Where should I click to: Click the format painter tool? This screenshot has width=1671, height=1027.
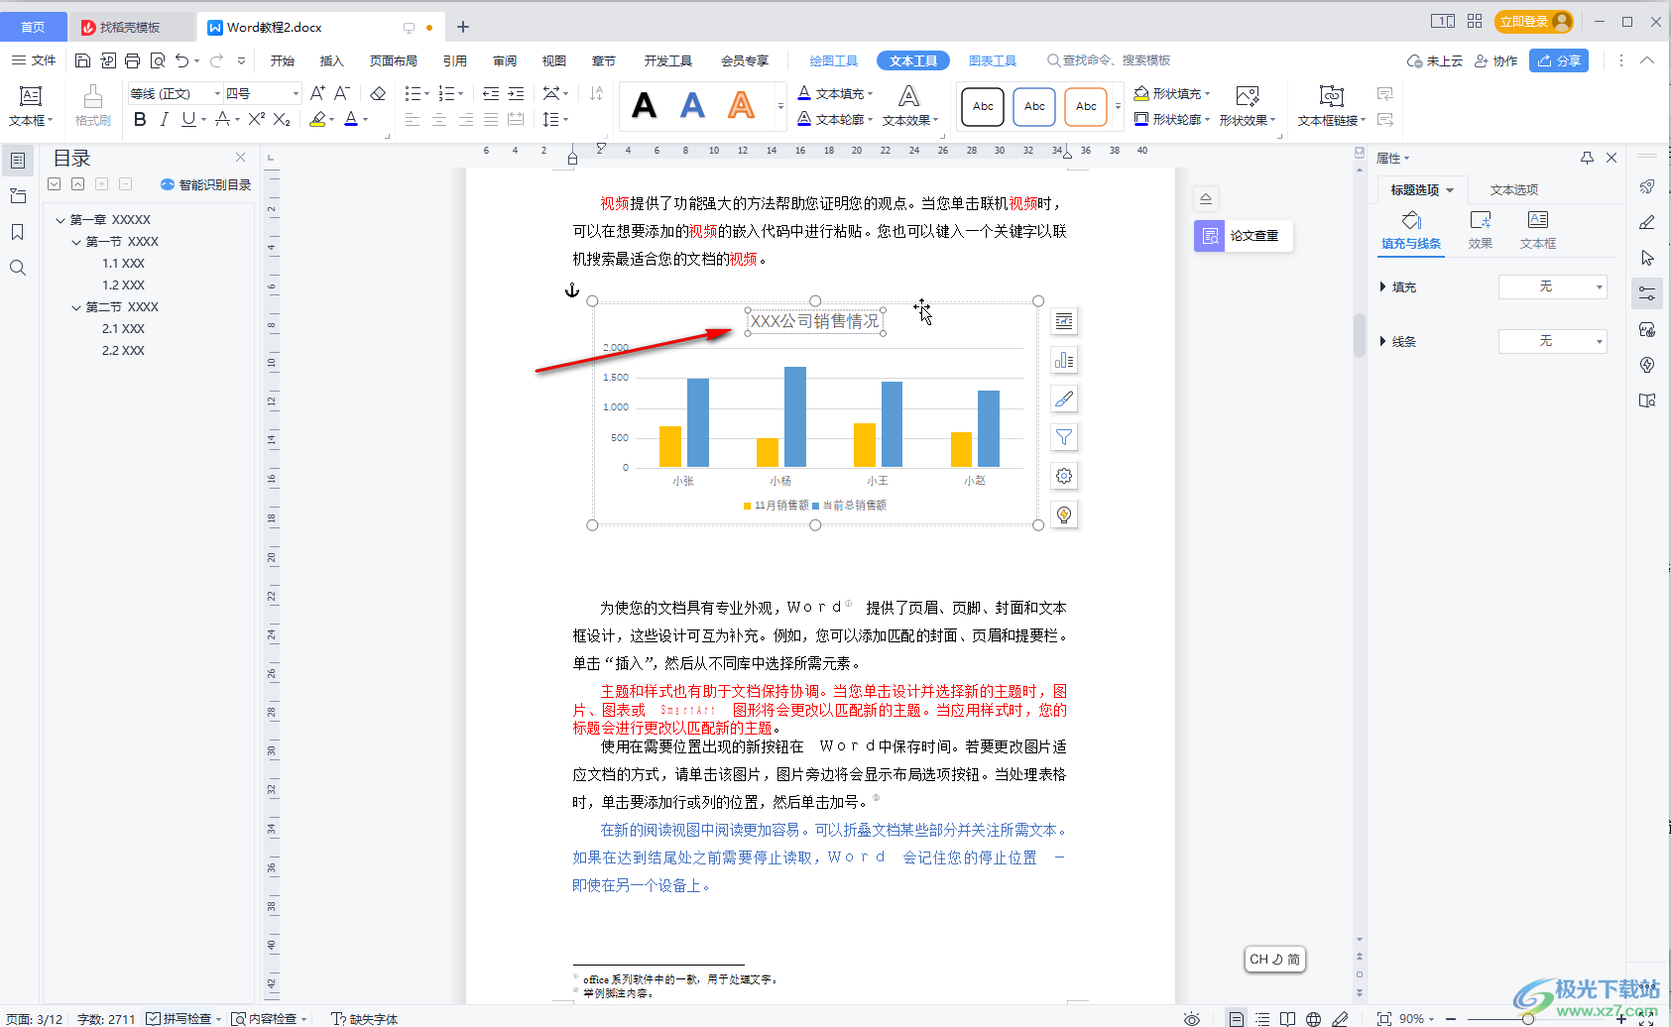(x=92, y=105)
